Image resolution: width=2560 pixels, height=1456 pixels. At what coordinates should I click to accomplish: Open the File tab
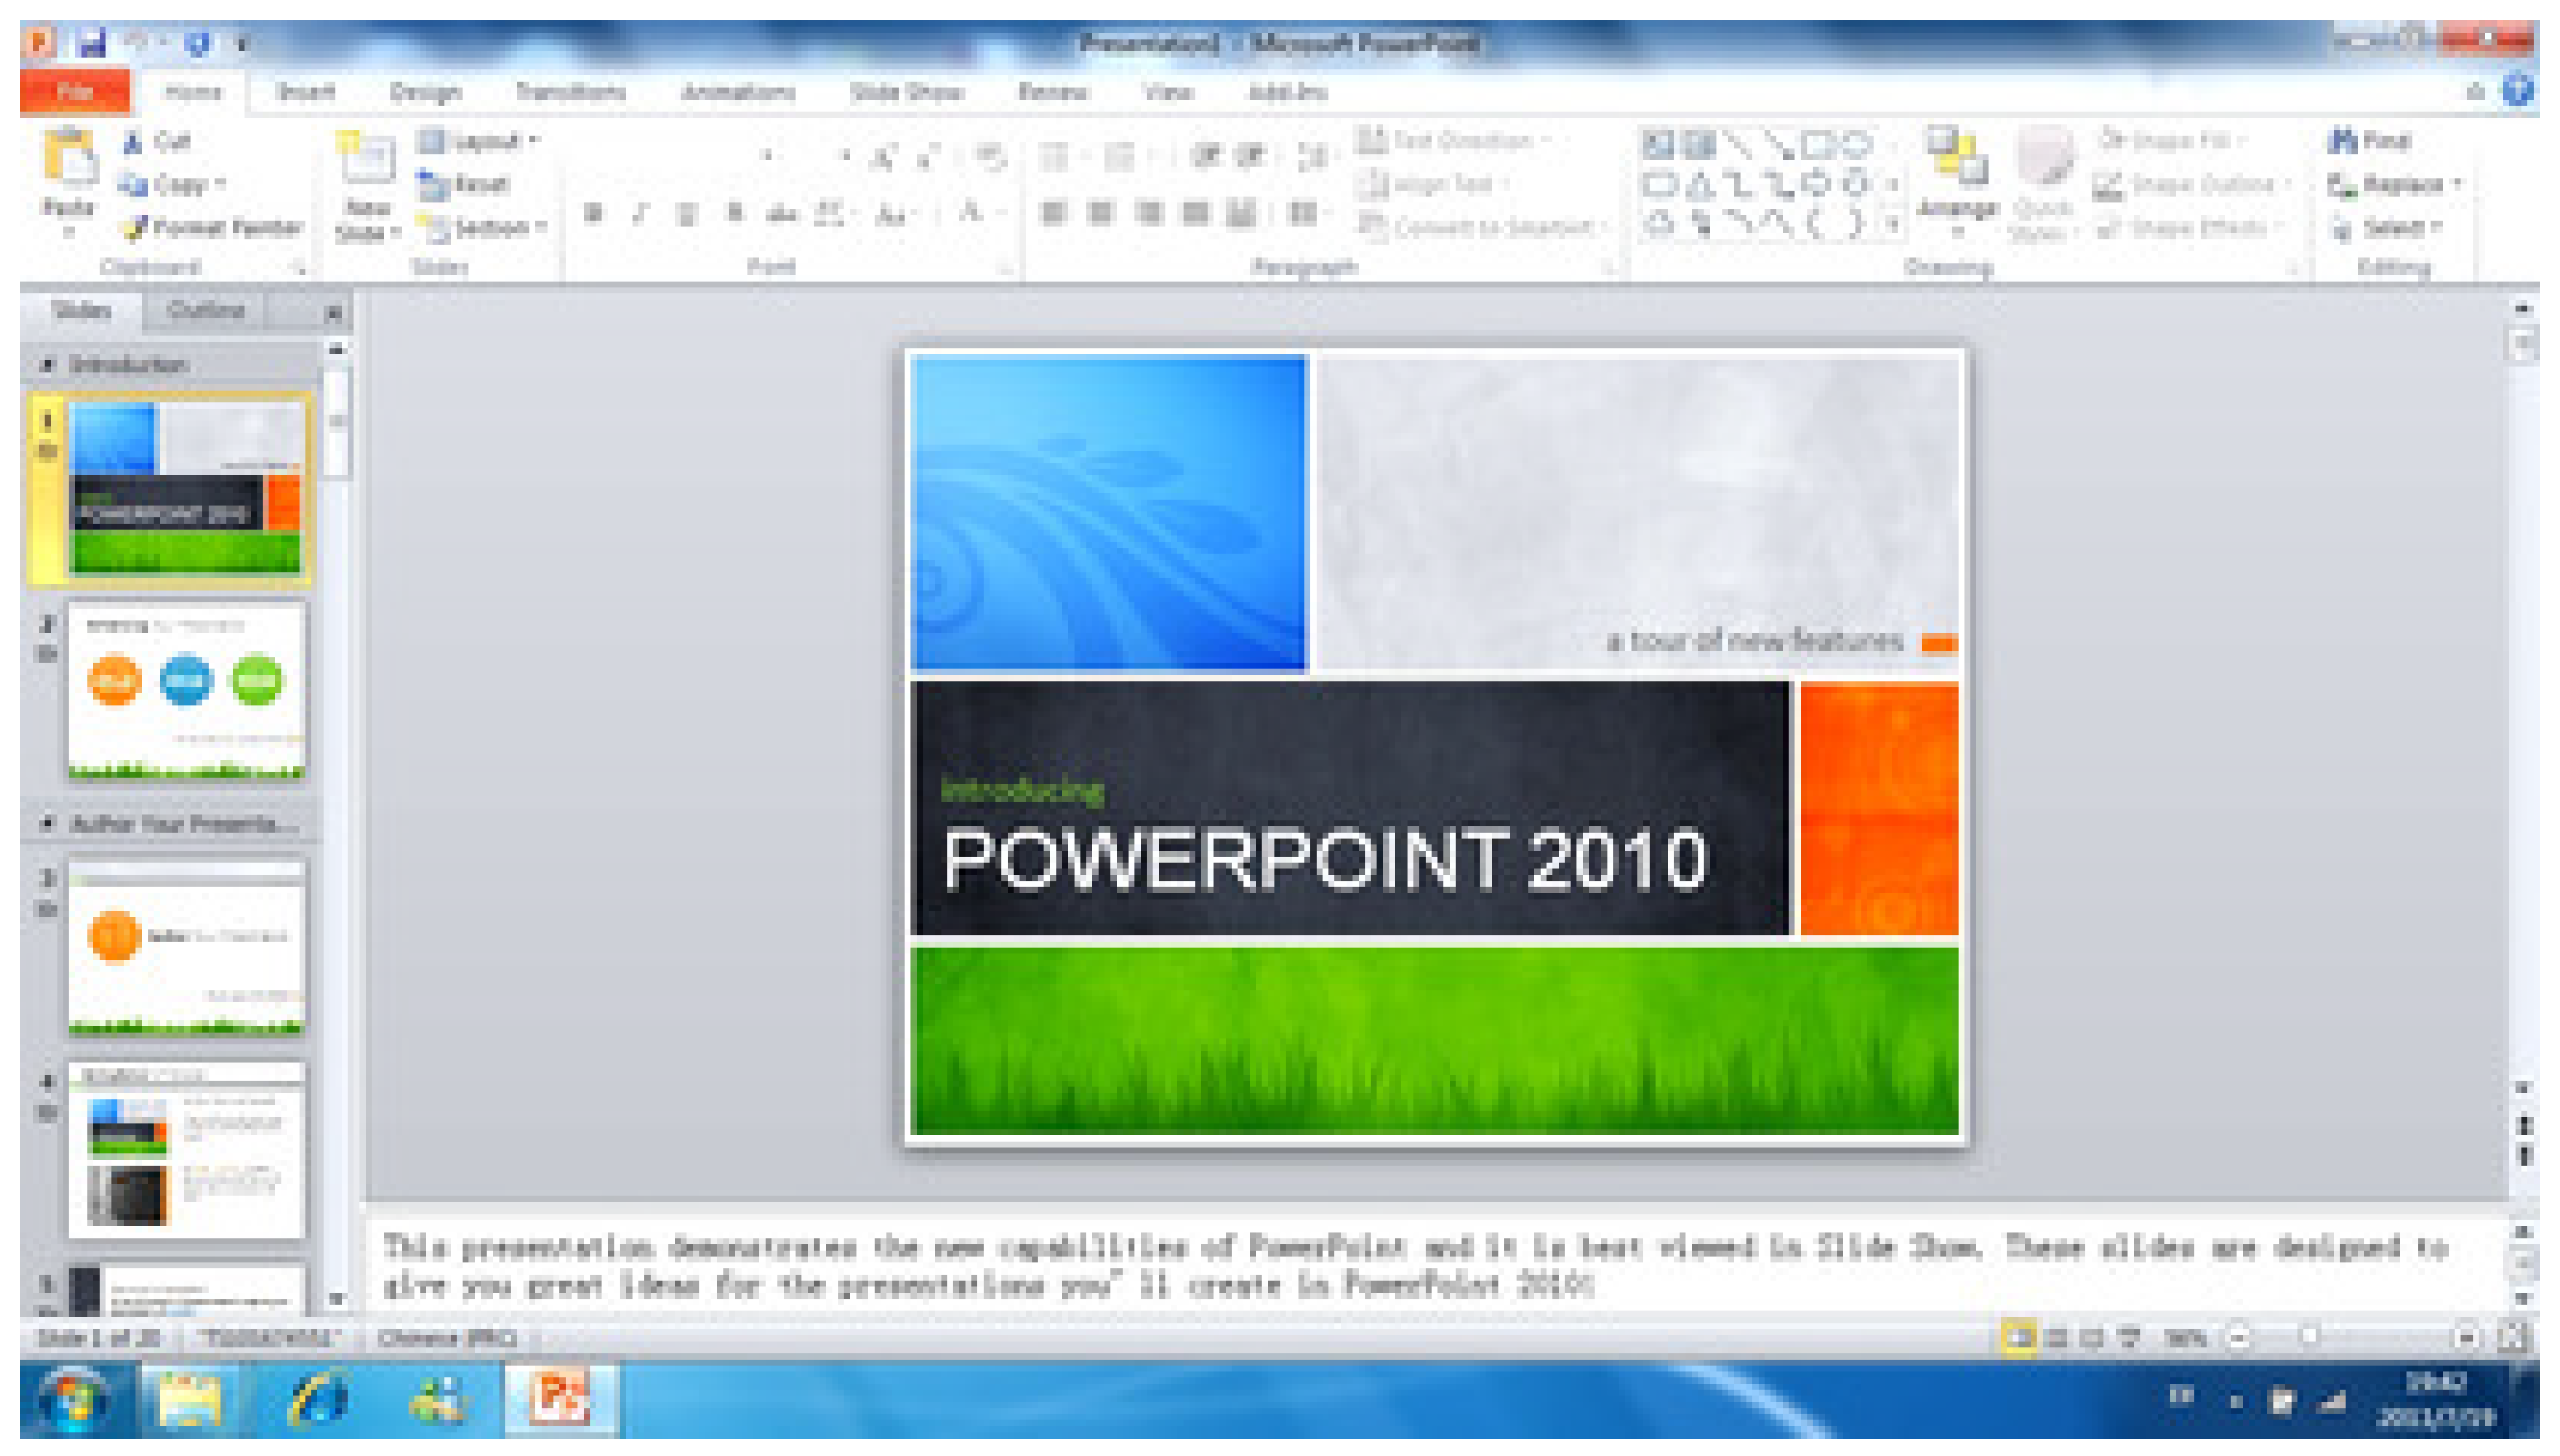point(75,92)
